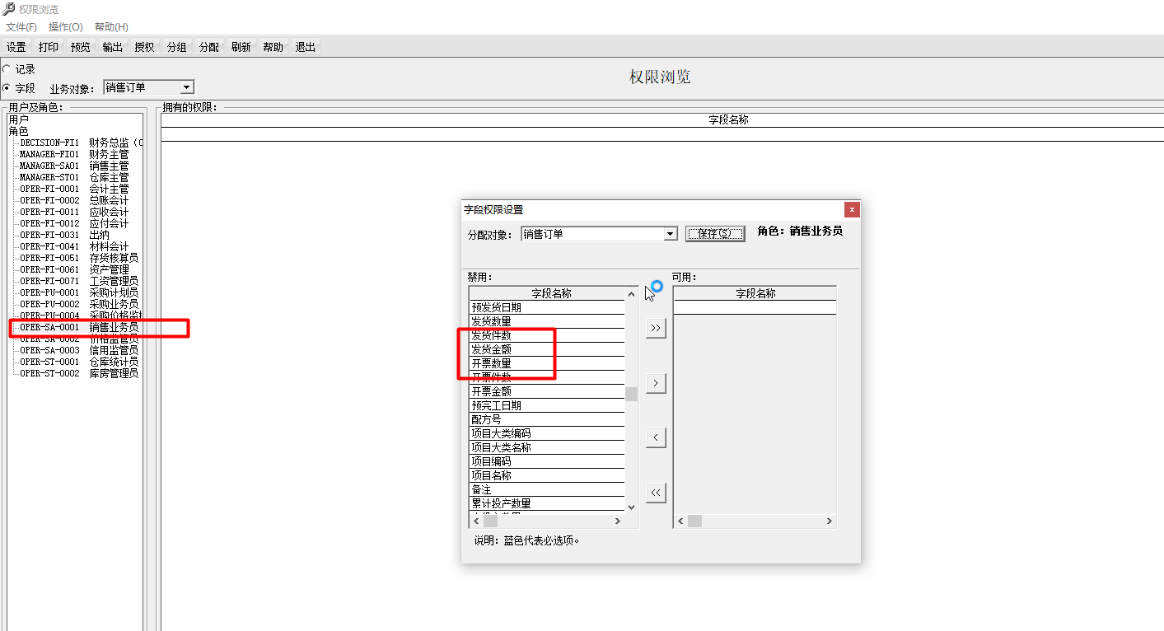Select 项目大类名称 in the 禁用 list
The width and height of the screenshot is (1164, 631).
547,447
